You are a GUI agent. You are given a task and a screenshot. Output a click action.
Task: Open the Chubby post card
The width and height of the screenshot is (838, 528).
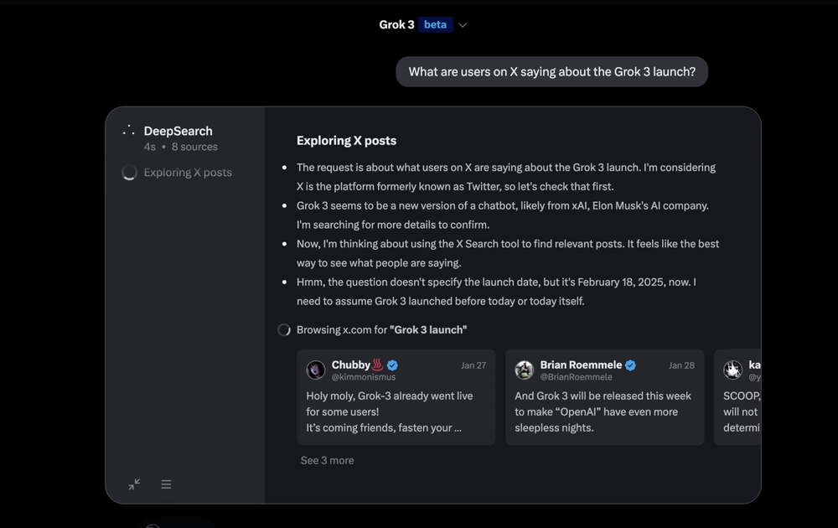pyautogui.click(x=396, y=397)
